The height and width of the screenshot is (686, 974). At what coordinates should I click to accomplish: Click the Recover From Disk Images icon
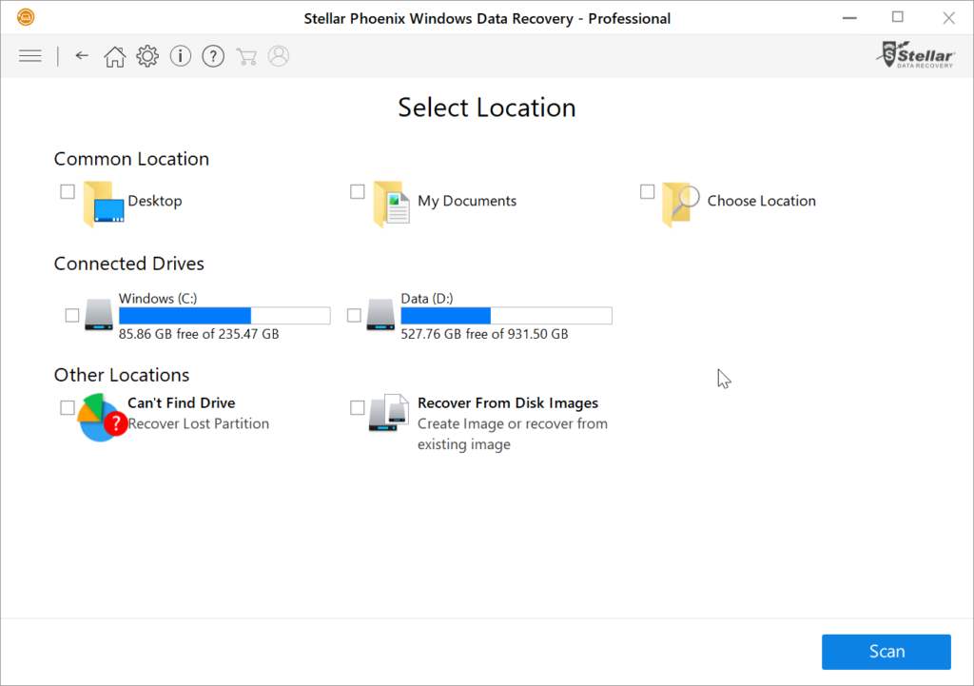(389, 413)
